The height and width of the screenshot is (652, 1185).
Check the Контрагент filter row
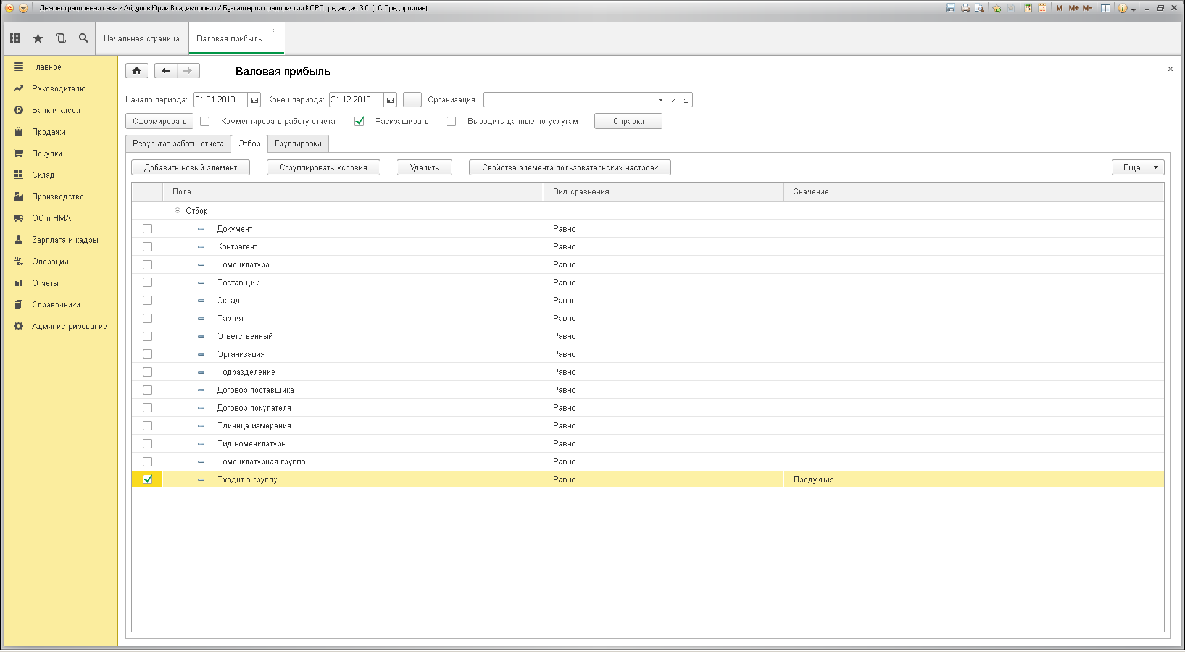pos(147,247)
